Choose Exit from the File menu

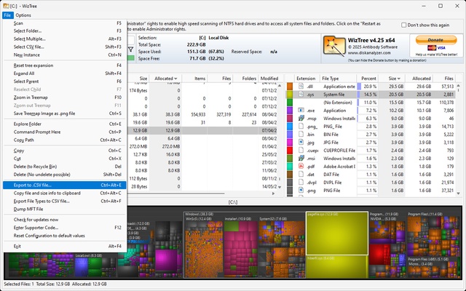pyautogui.click(x=65, y=246)
